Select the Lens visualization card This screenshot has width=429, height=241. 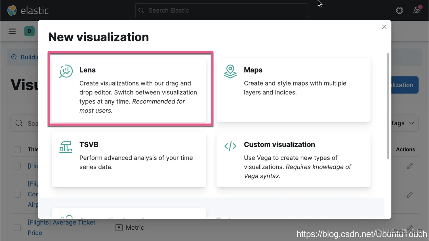coord(129,90)
